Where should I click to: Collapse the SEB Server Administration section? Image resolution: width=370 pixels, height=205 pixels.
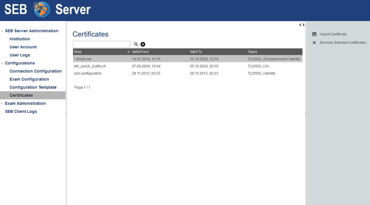(2, 31)
